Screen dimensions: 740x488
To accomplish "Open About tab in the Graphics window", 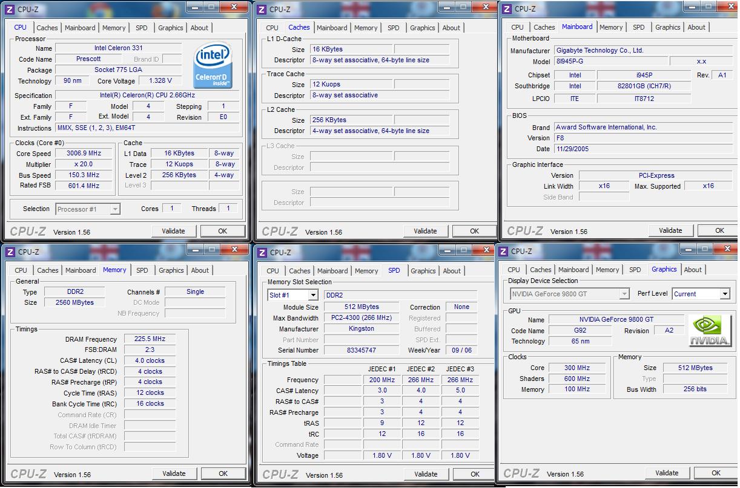I will click(693, 270).
